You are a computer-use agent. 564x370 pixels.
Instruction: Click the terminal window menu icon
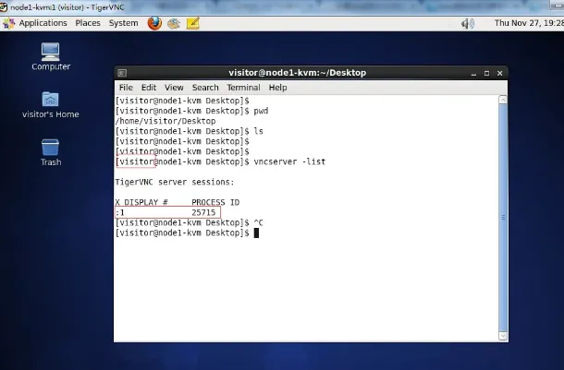[x=123, y=73]
